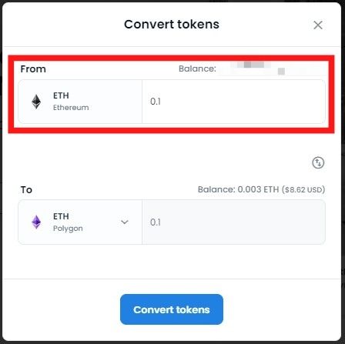The height and width of the screenshot is (344, 345).
Task: Click the To amount field showing 0.1
Action: 233,222
